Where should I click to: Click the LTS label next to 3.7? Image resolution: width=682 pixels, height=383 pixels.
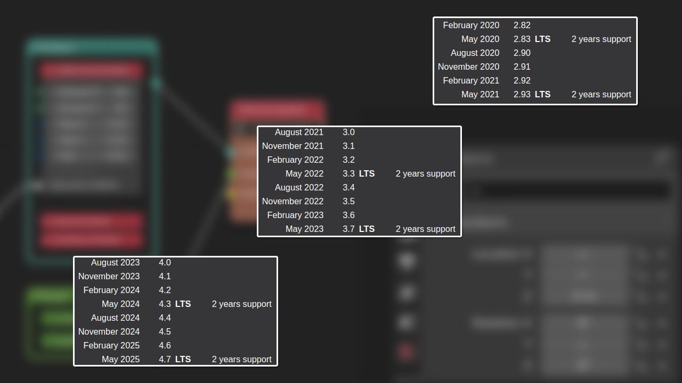(x=367, y=229)
